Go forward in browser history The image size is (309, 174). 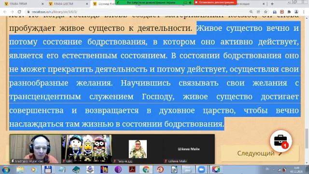[12, 12]
